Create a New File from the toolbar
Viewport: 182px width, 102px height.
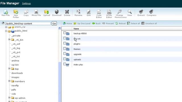[x=6, y=13]
